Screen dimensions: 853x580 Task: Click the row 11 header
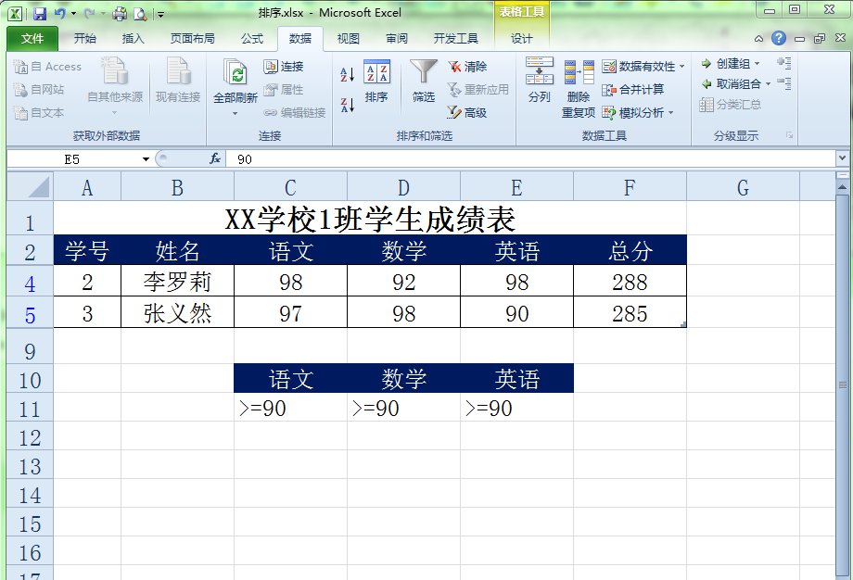click(x=30, y=409)
